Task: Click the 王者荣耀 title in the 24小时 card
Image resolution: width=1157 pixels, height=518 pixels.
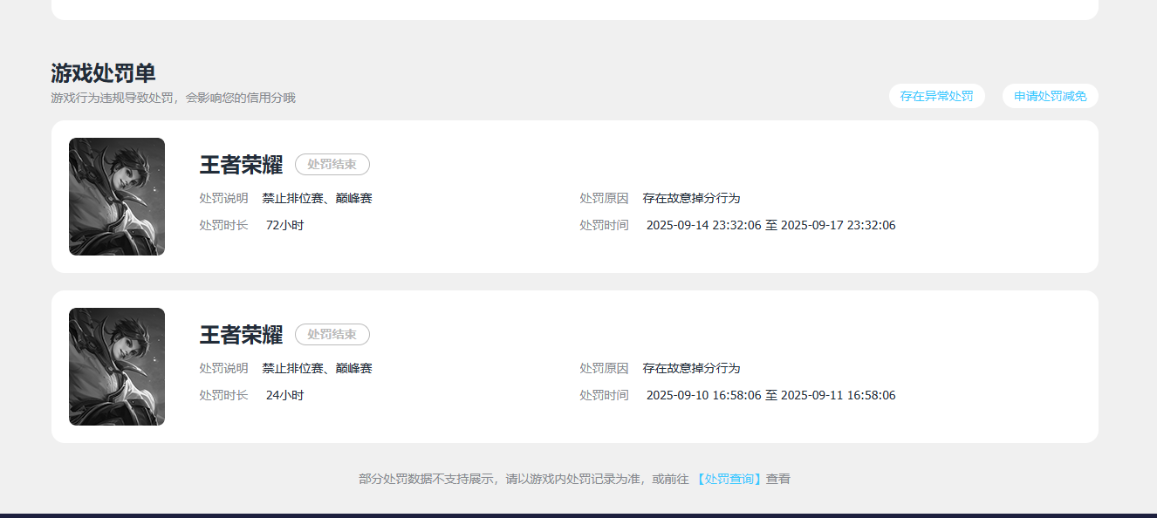Action: pos(241,334)
